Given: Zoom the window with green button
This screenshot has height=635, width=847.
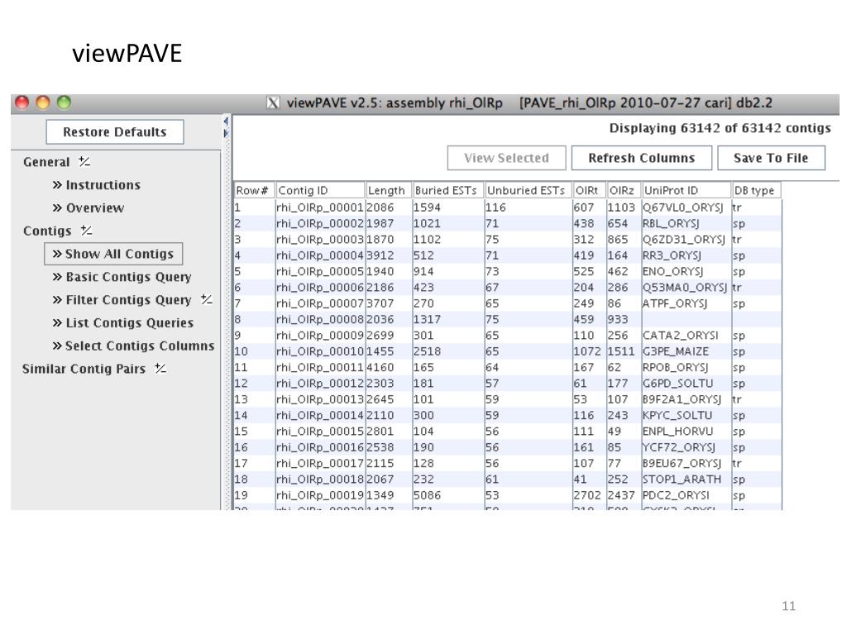Looking at the screenshot, I should pyautogui.click(x=65, y=103).
